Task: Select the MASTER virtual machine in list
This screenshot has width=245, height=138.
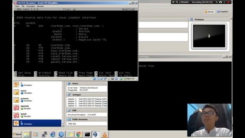Action: pos(37,108)
